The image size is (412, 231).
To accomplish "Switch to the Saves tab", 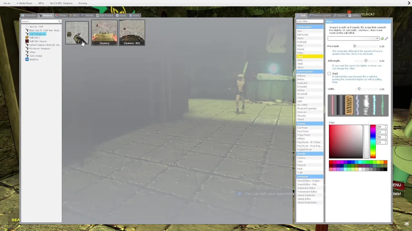I will [134, 15].
